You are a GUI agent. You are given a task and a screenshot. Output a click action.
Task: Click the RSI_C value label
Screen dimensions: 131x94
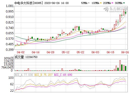[63, 75]
